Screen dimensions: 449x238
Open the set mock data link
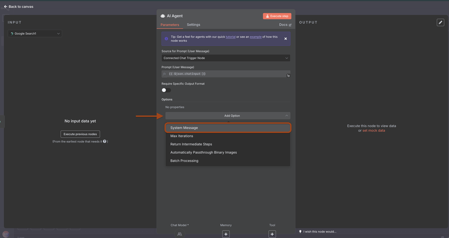click(x=374, y=131)
